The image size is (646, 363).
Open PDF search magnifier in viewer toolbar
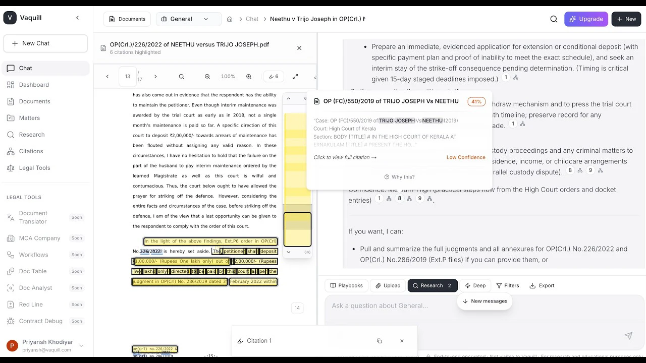pos(181,77)
